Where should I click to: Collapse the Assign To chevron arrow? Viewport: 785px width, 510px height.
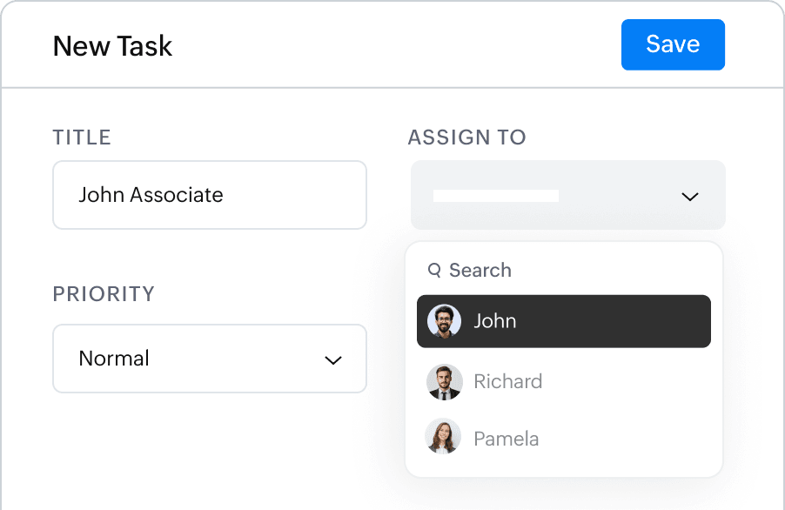690,197
